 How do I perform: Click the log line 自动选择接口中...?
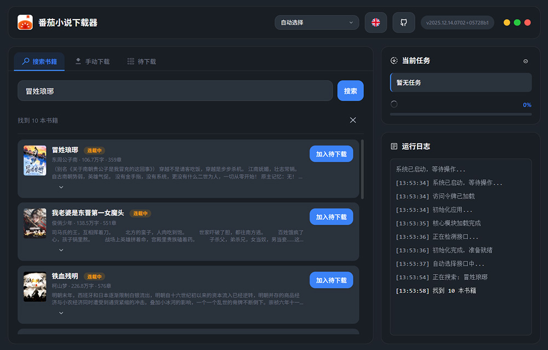[440, 264]
